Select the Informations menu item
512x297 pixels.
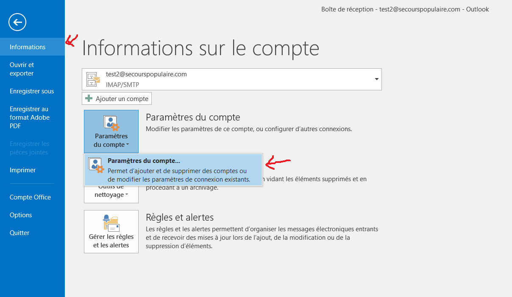point(28,47)
